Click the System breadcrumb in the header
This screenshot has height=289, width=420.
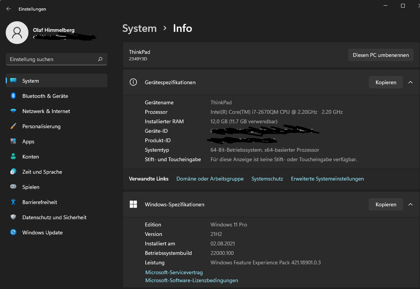(x=140, y=28)
